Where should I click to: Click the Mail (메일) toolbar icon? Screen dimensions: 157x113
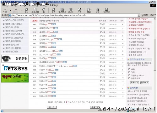[89, 10]
